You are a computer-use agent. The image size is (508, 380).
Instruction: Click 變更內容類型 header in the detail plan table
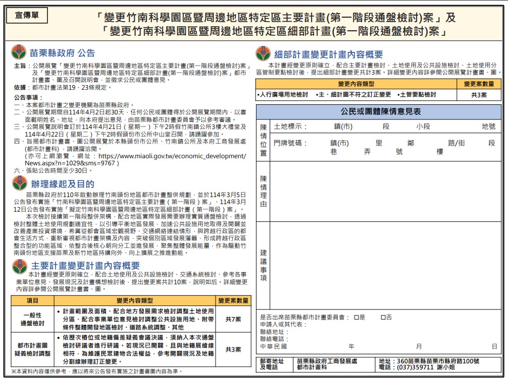click(x=356, y=84)
